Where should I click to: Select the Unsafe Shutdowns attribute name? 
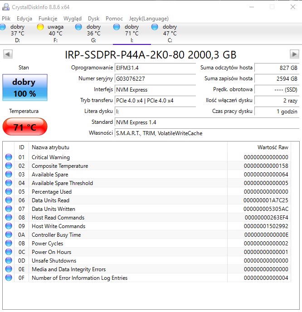point(54,261)
